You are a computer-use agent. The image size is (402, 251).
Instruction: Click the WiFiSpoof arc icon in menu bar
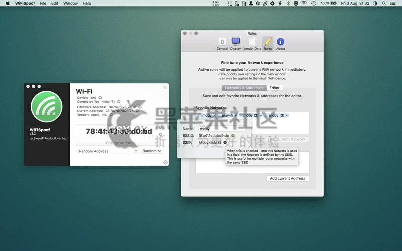coord(265,3)
